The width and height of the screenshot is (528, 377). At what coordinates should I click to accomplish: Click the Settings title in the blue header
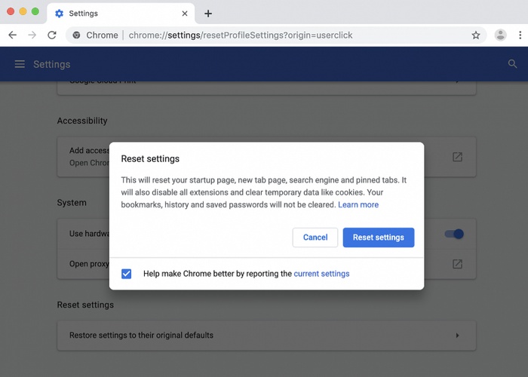[x=52, y=64]
